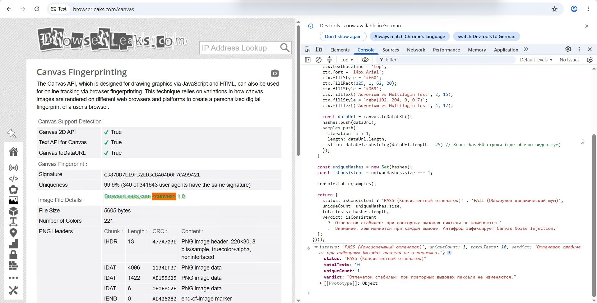Switch to the Sources tab
Image resolution: width=597 pixels, height=303 pixels.
coord(391,50)
